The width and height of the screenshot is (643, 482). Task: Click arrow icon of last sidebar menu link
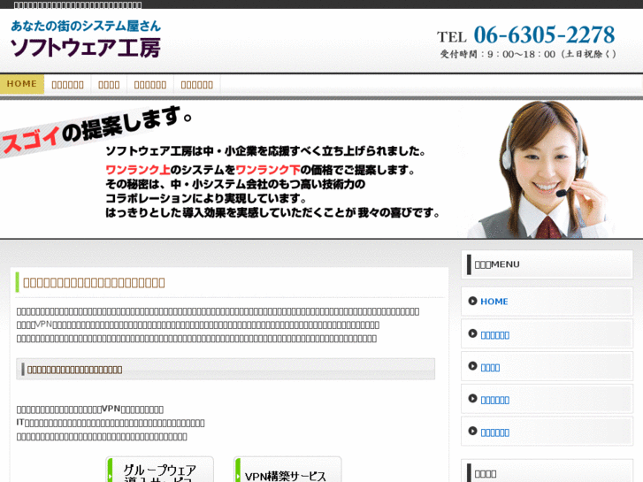click(x=472, y=431)
